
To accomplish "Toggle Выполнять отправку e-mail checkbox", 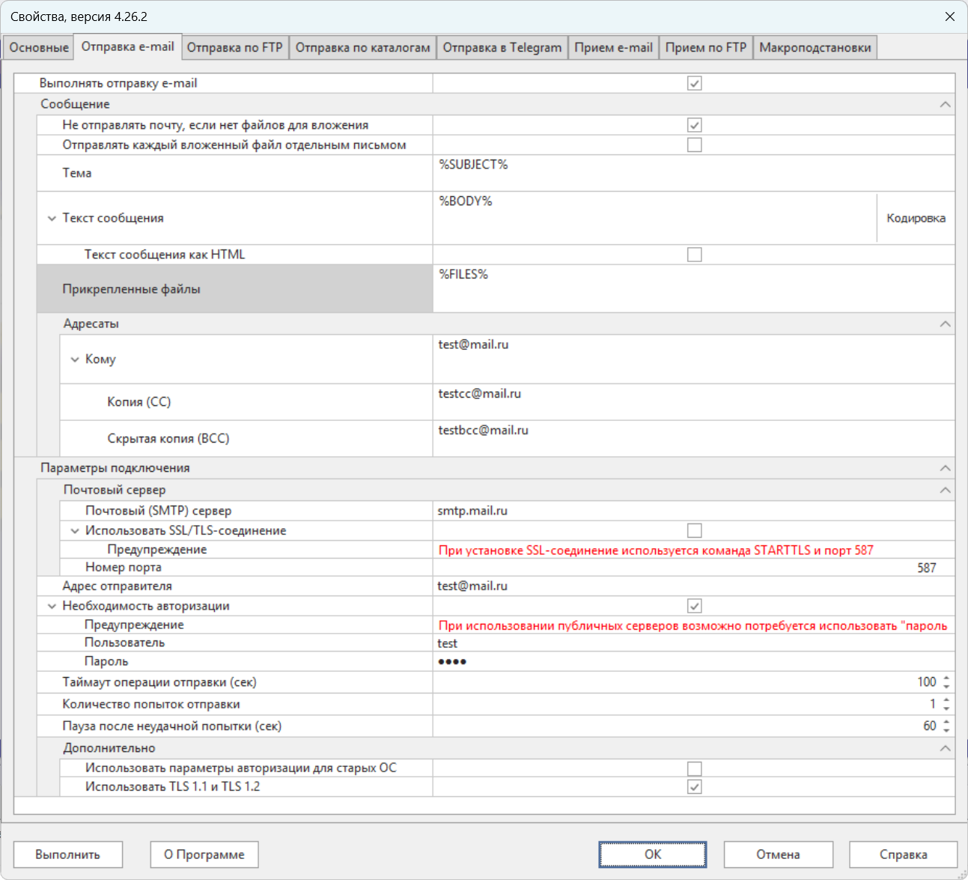I will click(x=694, y=83).
